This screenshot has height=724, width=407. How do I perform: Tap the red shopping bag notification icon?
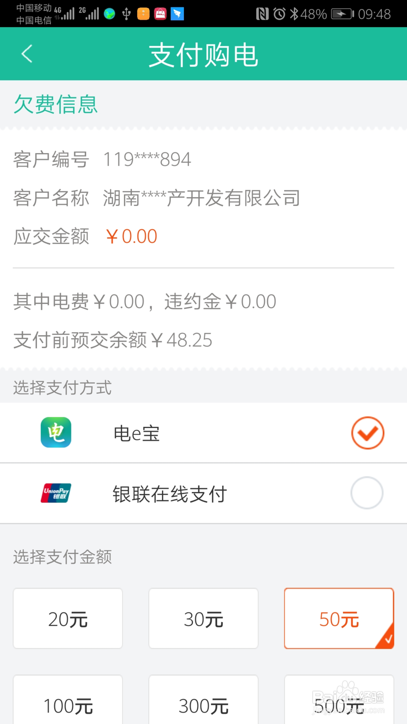(160, 14)
